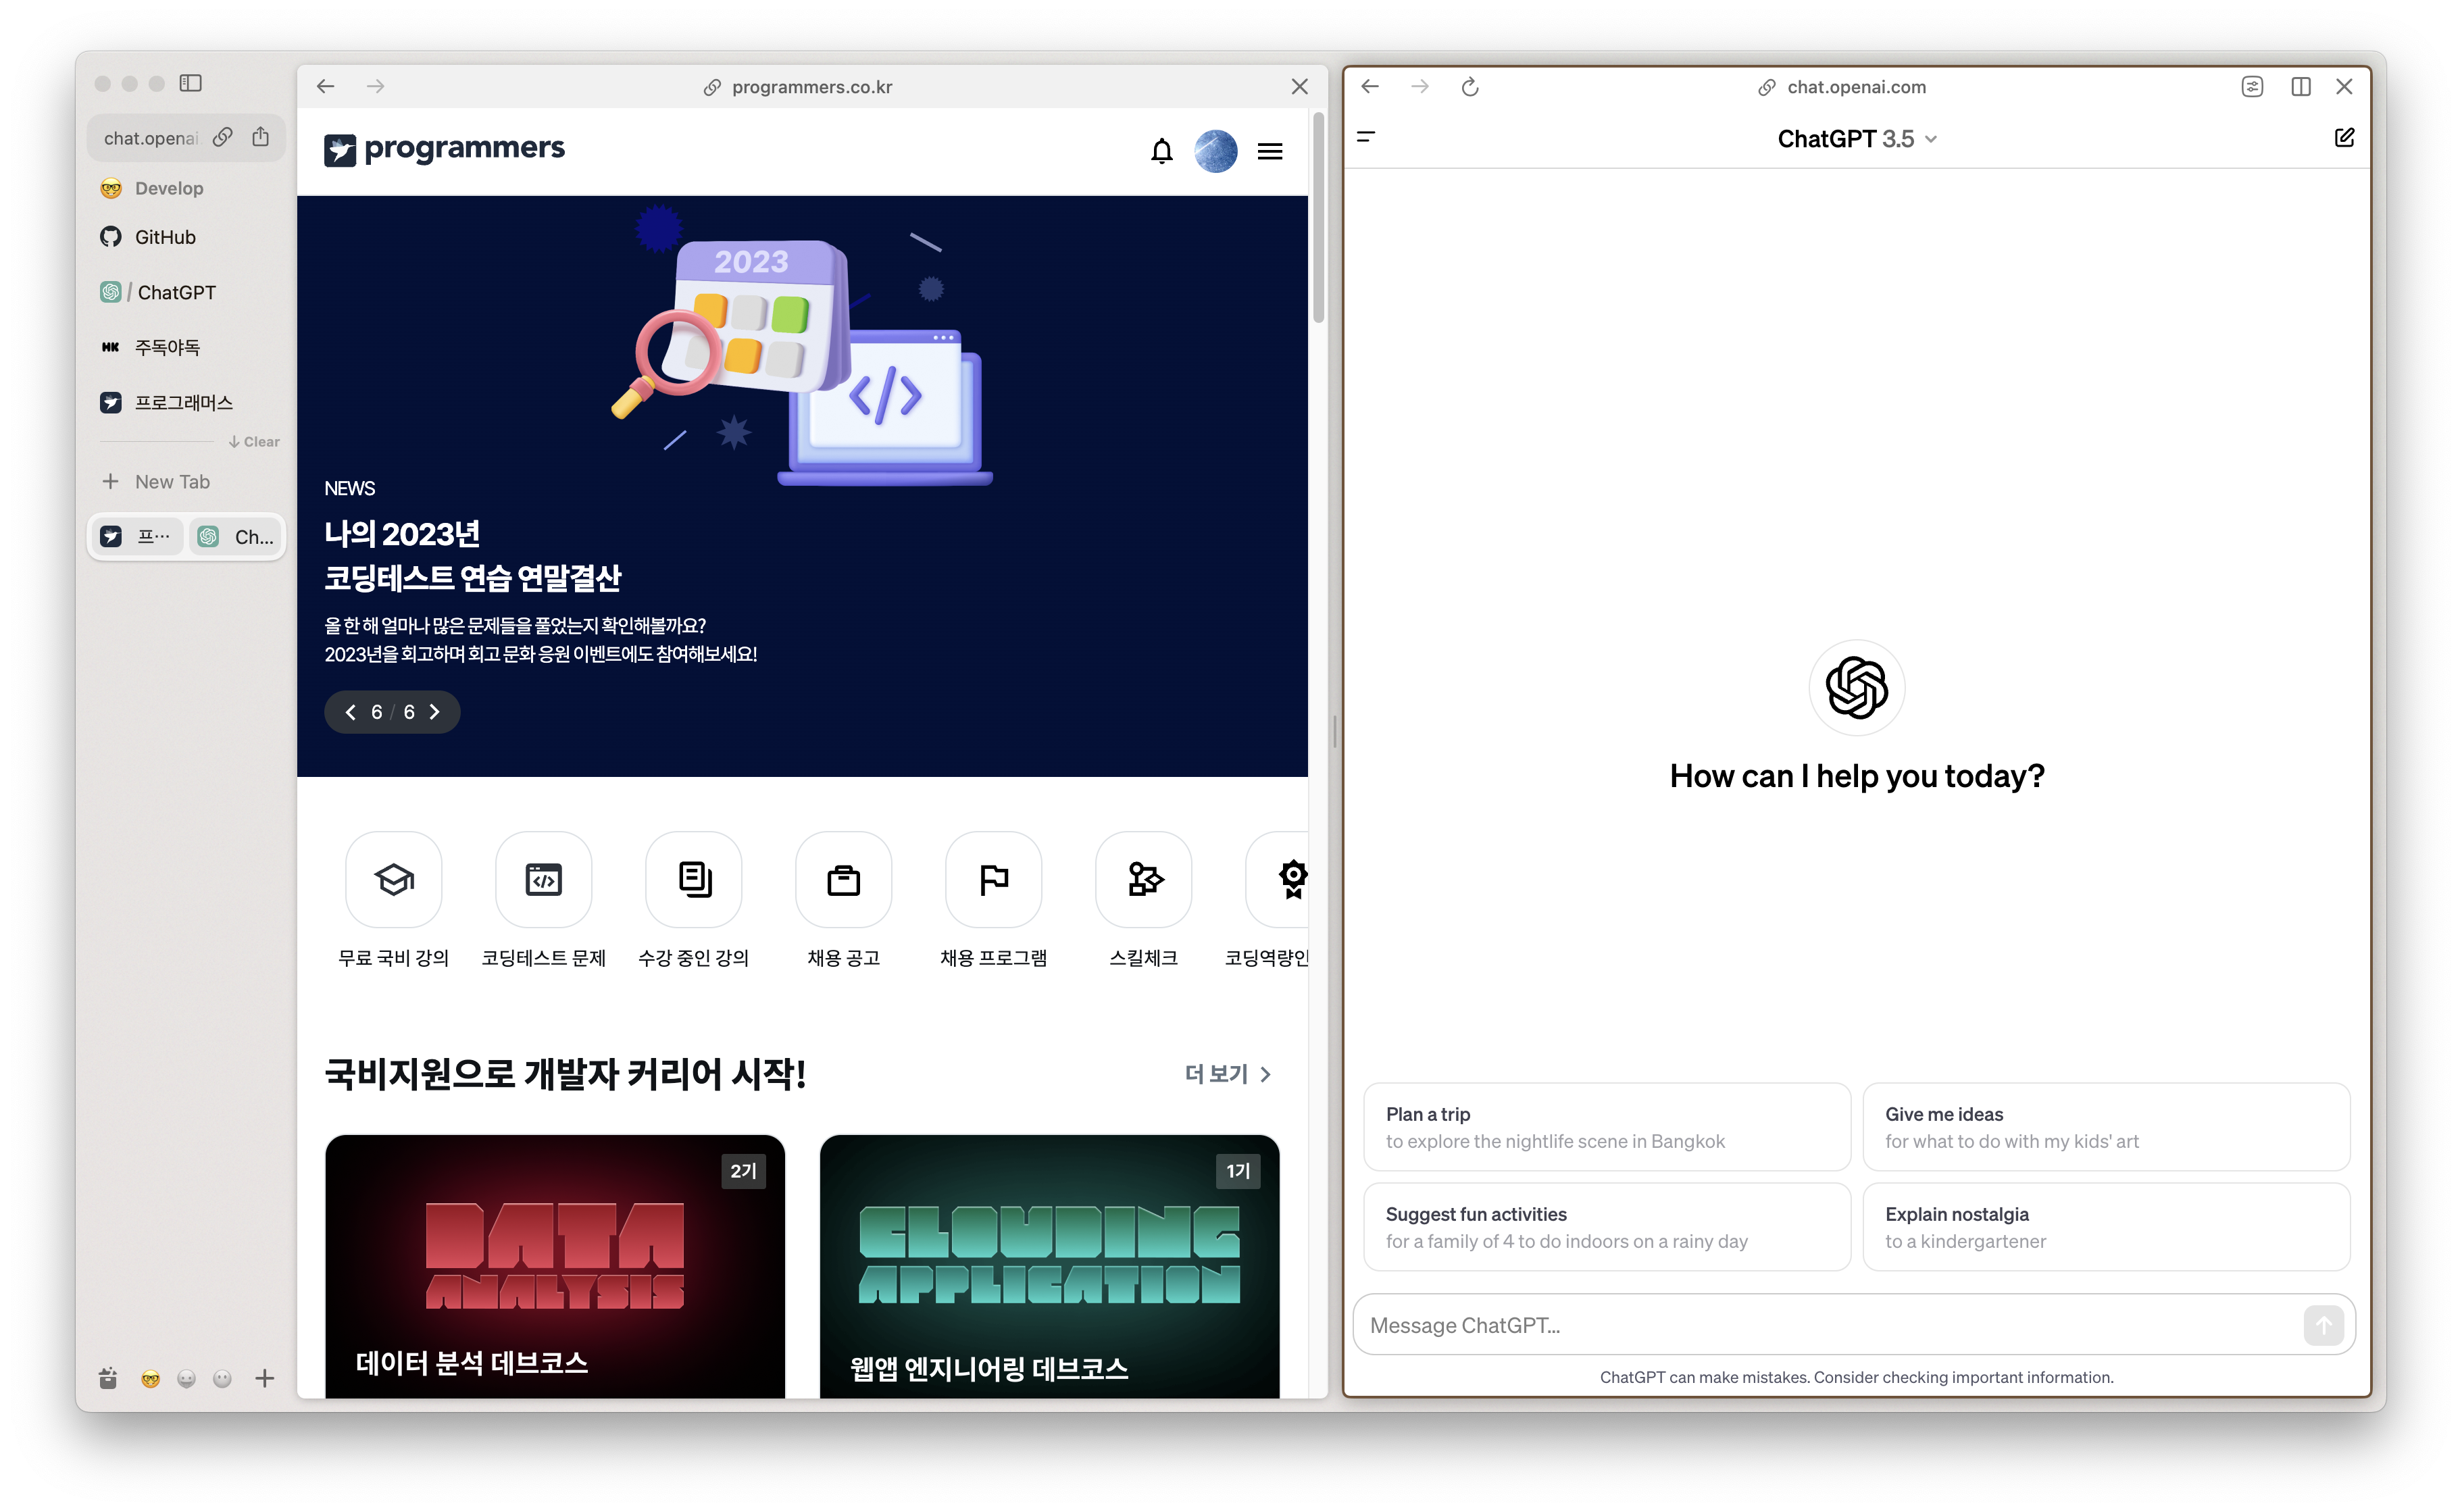Screen dimensions: 2462x1512
Task: Open the 데이터 분석 데브코스 card
Action: coord(555,1266)
